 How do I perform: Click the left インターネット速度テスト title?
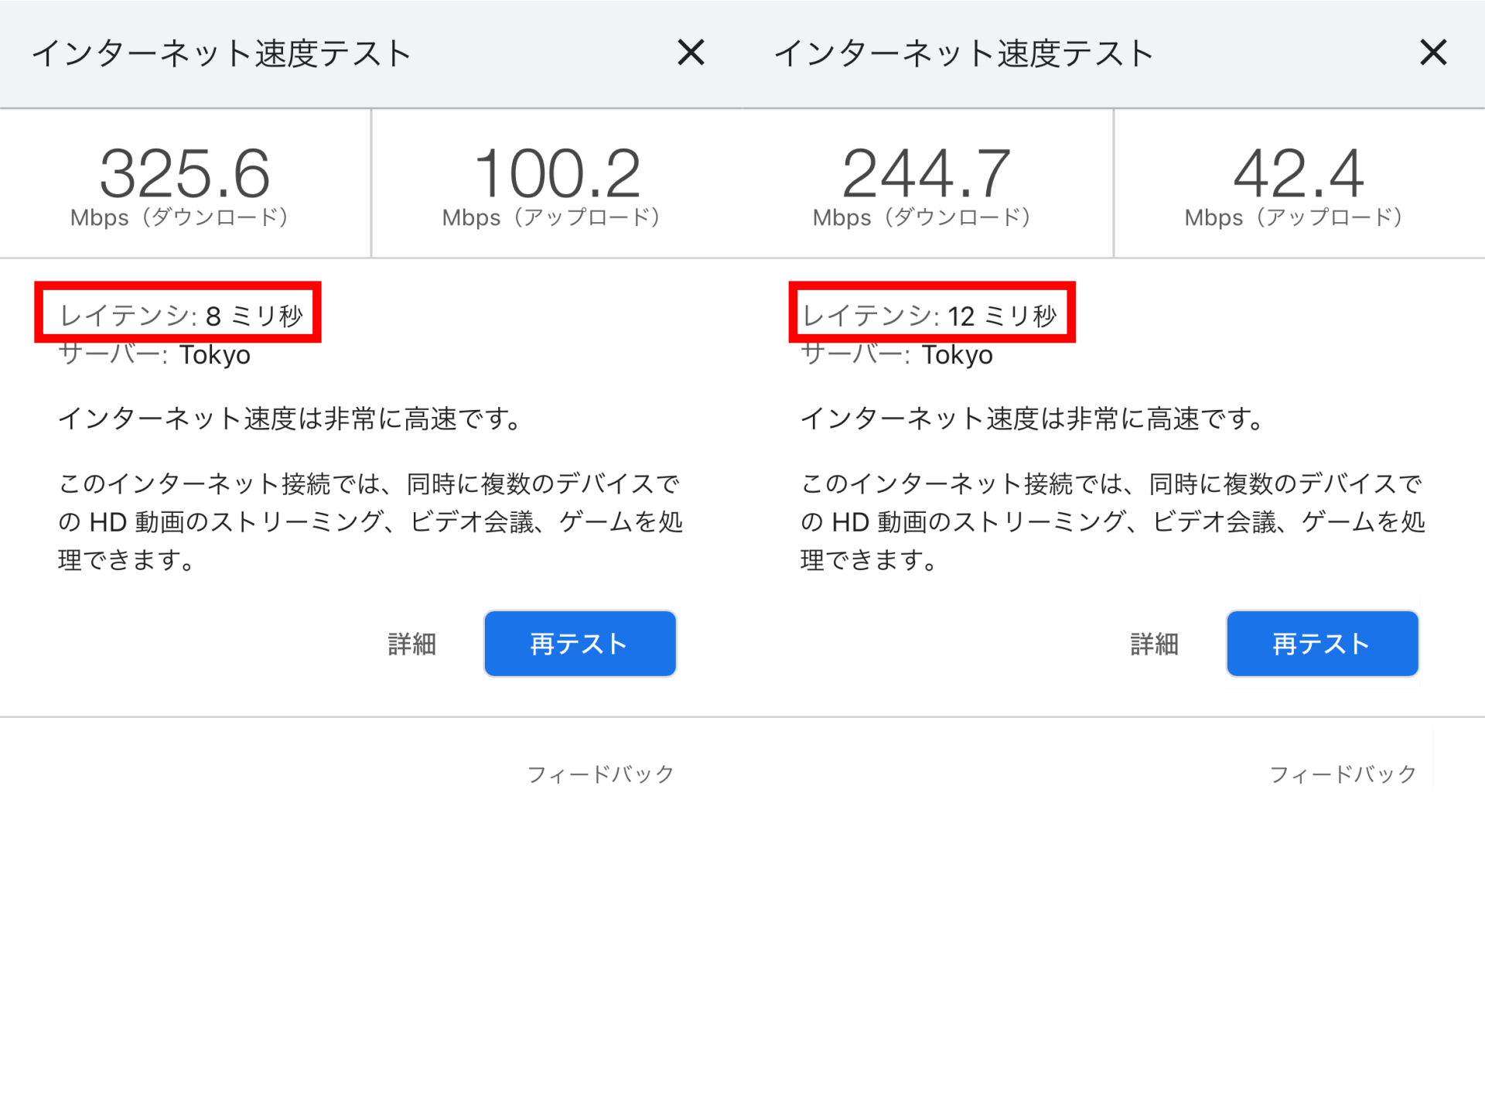(220, 53)
